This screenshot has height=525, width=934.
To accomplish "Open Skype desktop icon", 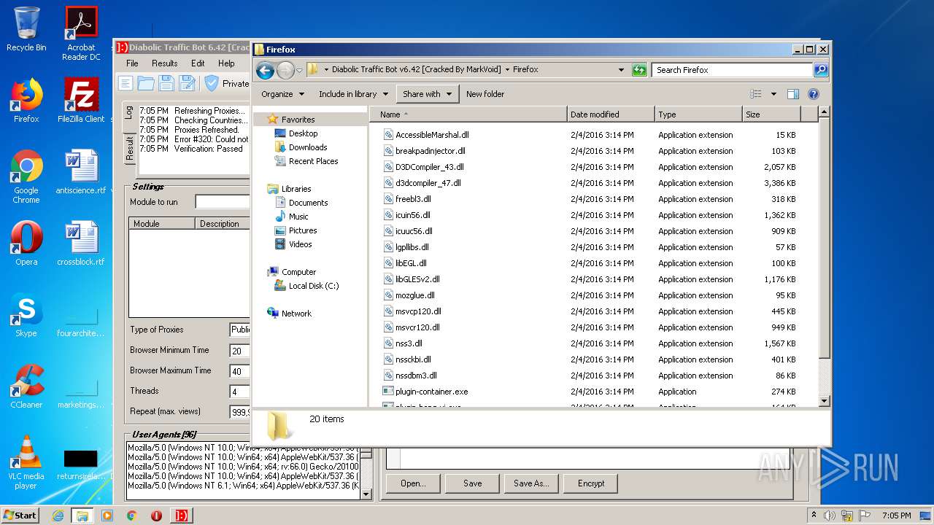I will (26, 314).
